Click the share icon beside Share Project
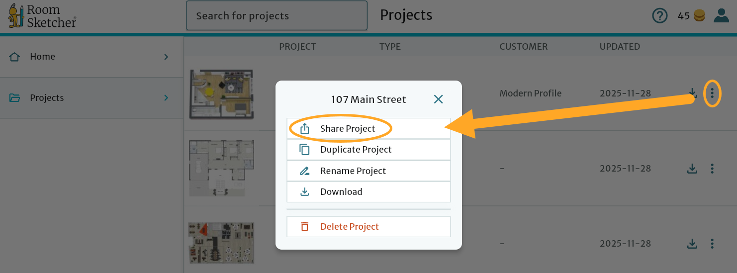Screen dimensions: 737x273 click(305, 129)
